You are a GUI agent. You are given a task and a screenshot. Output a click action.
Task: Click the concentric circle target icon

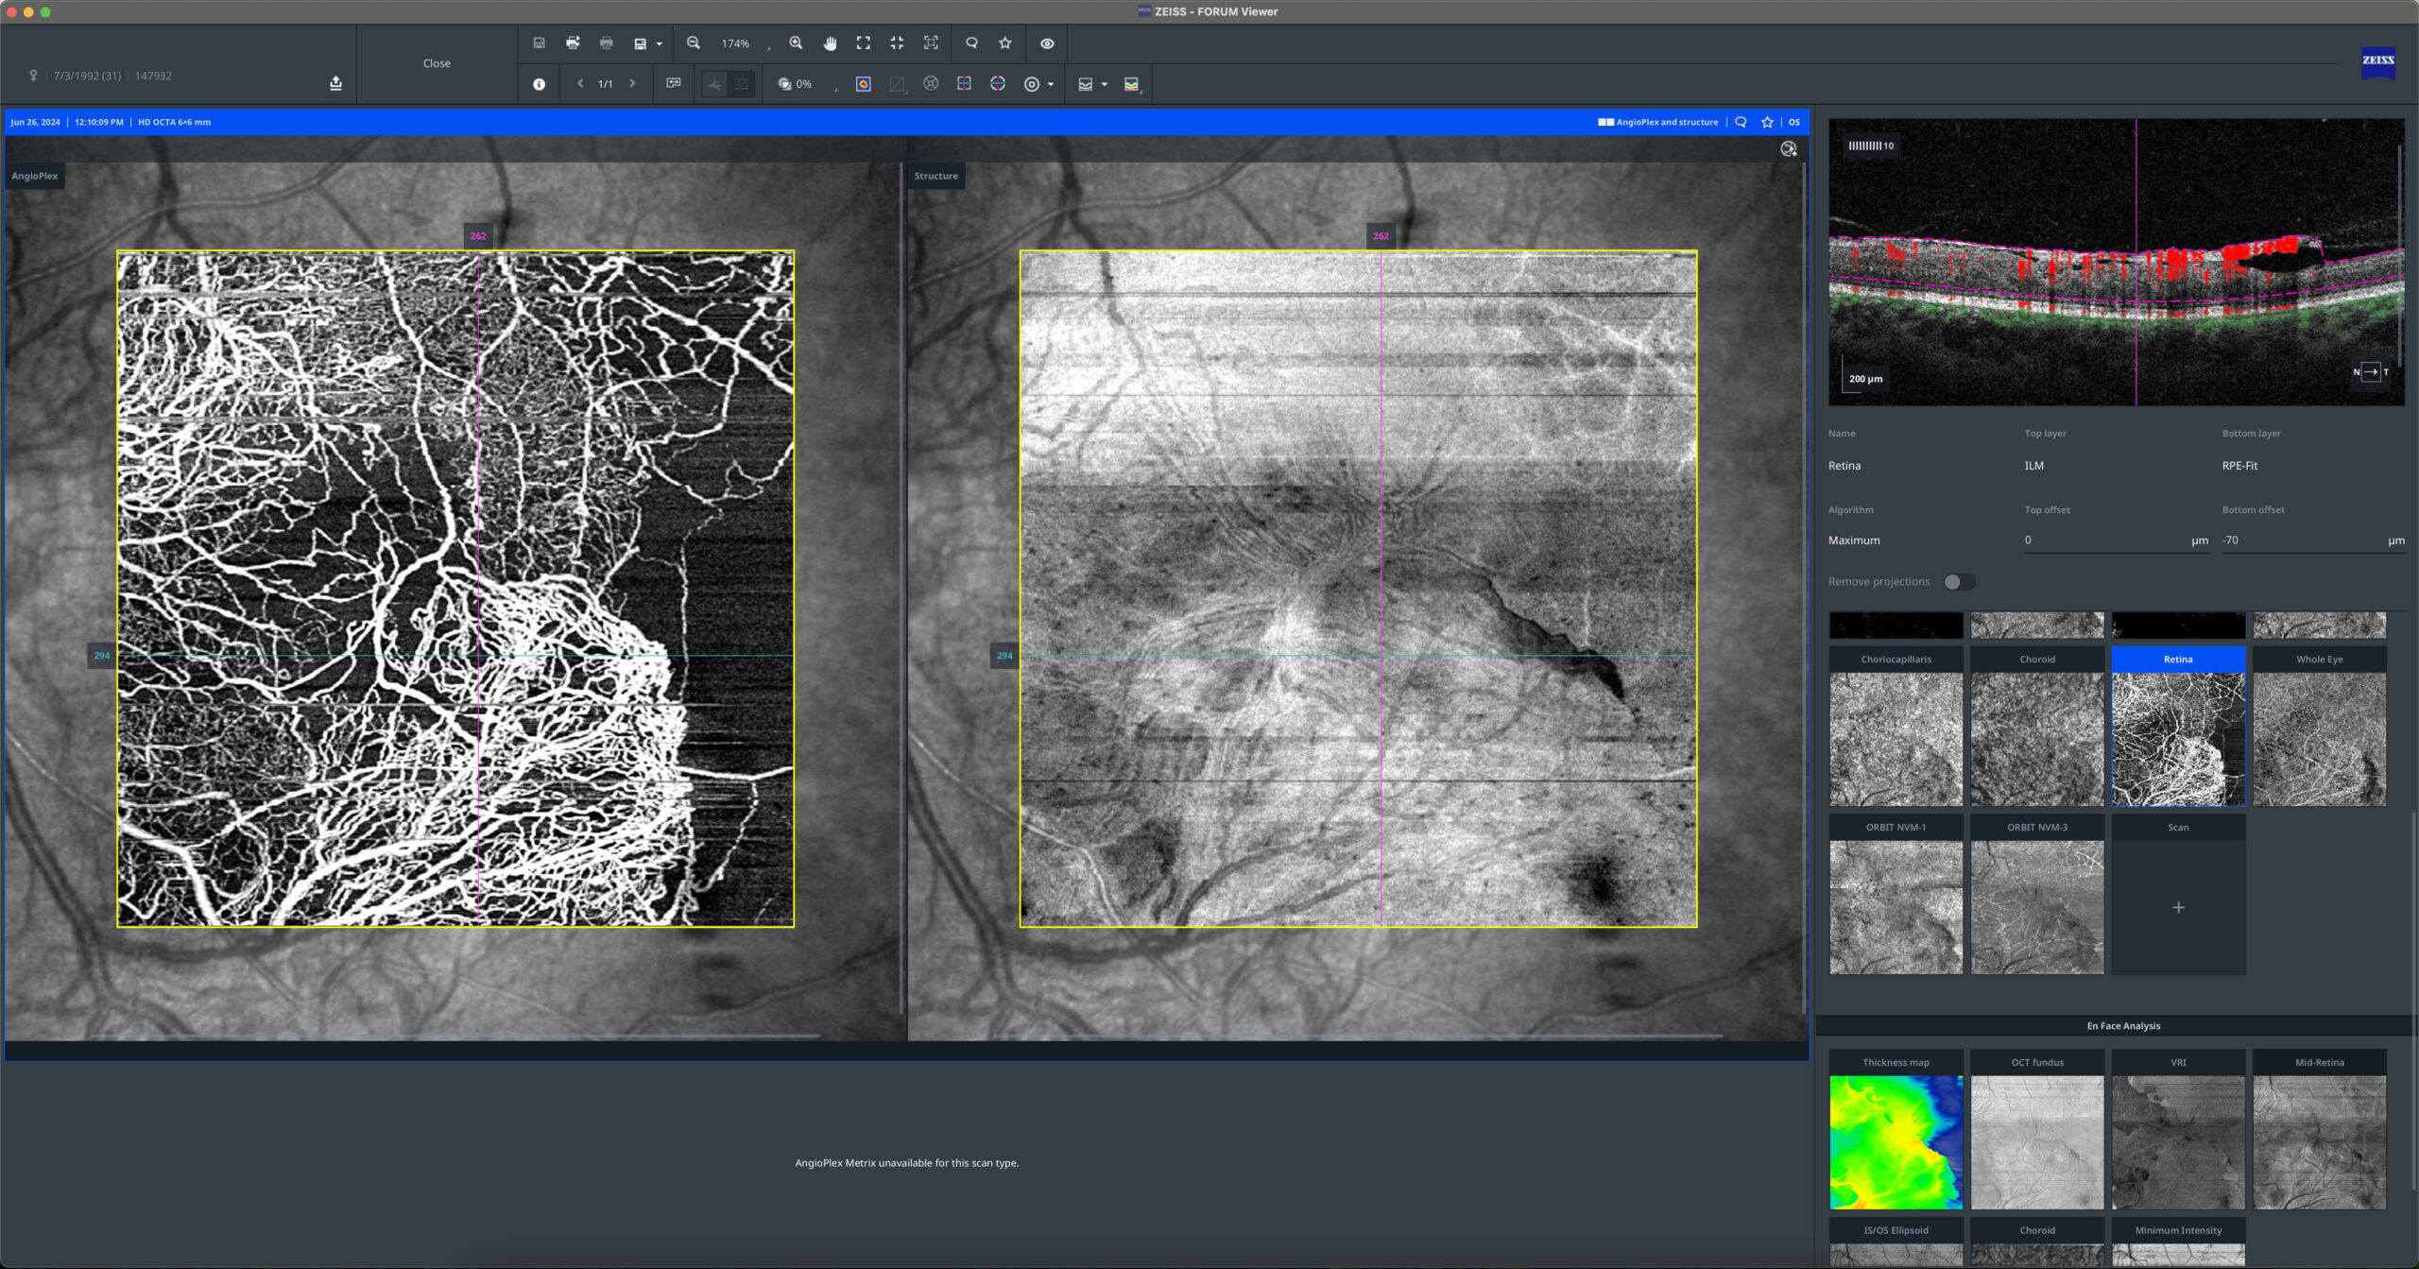click(1032, 84)
